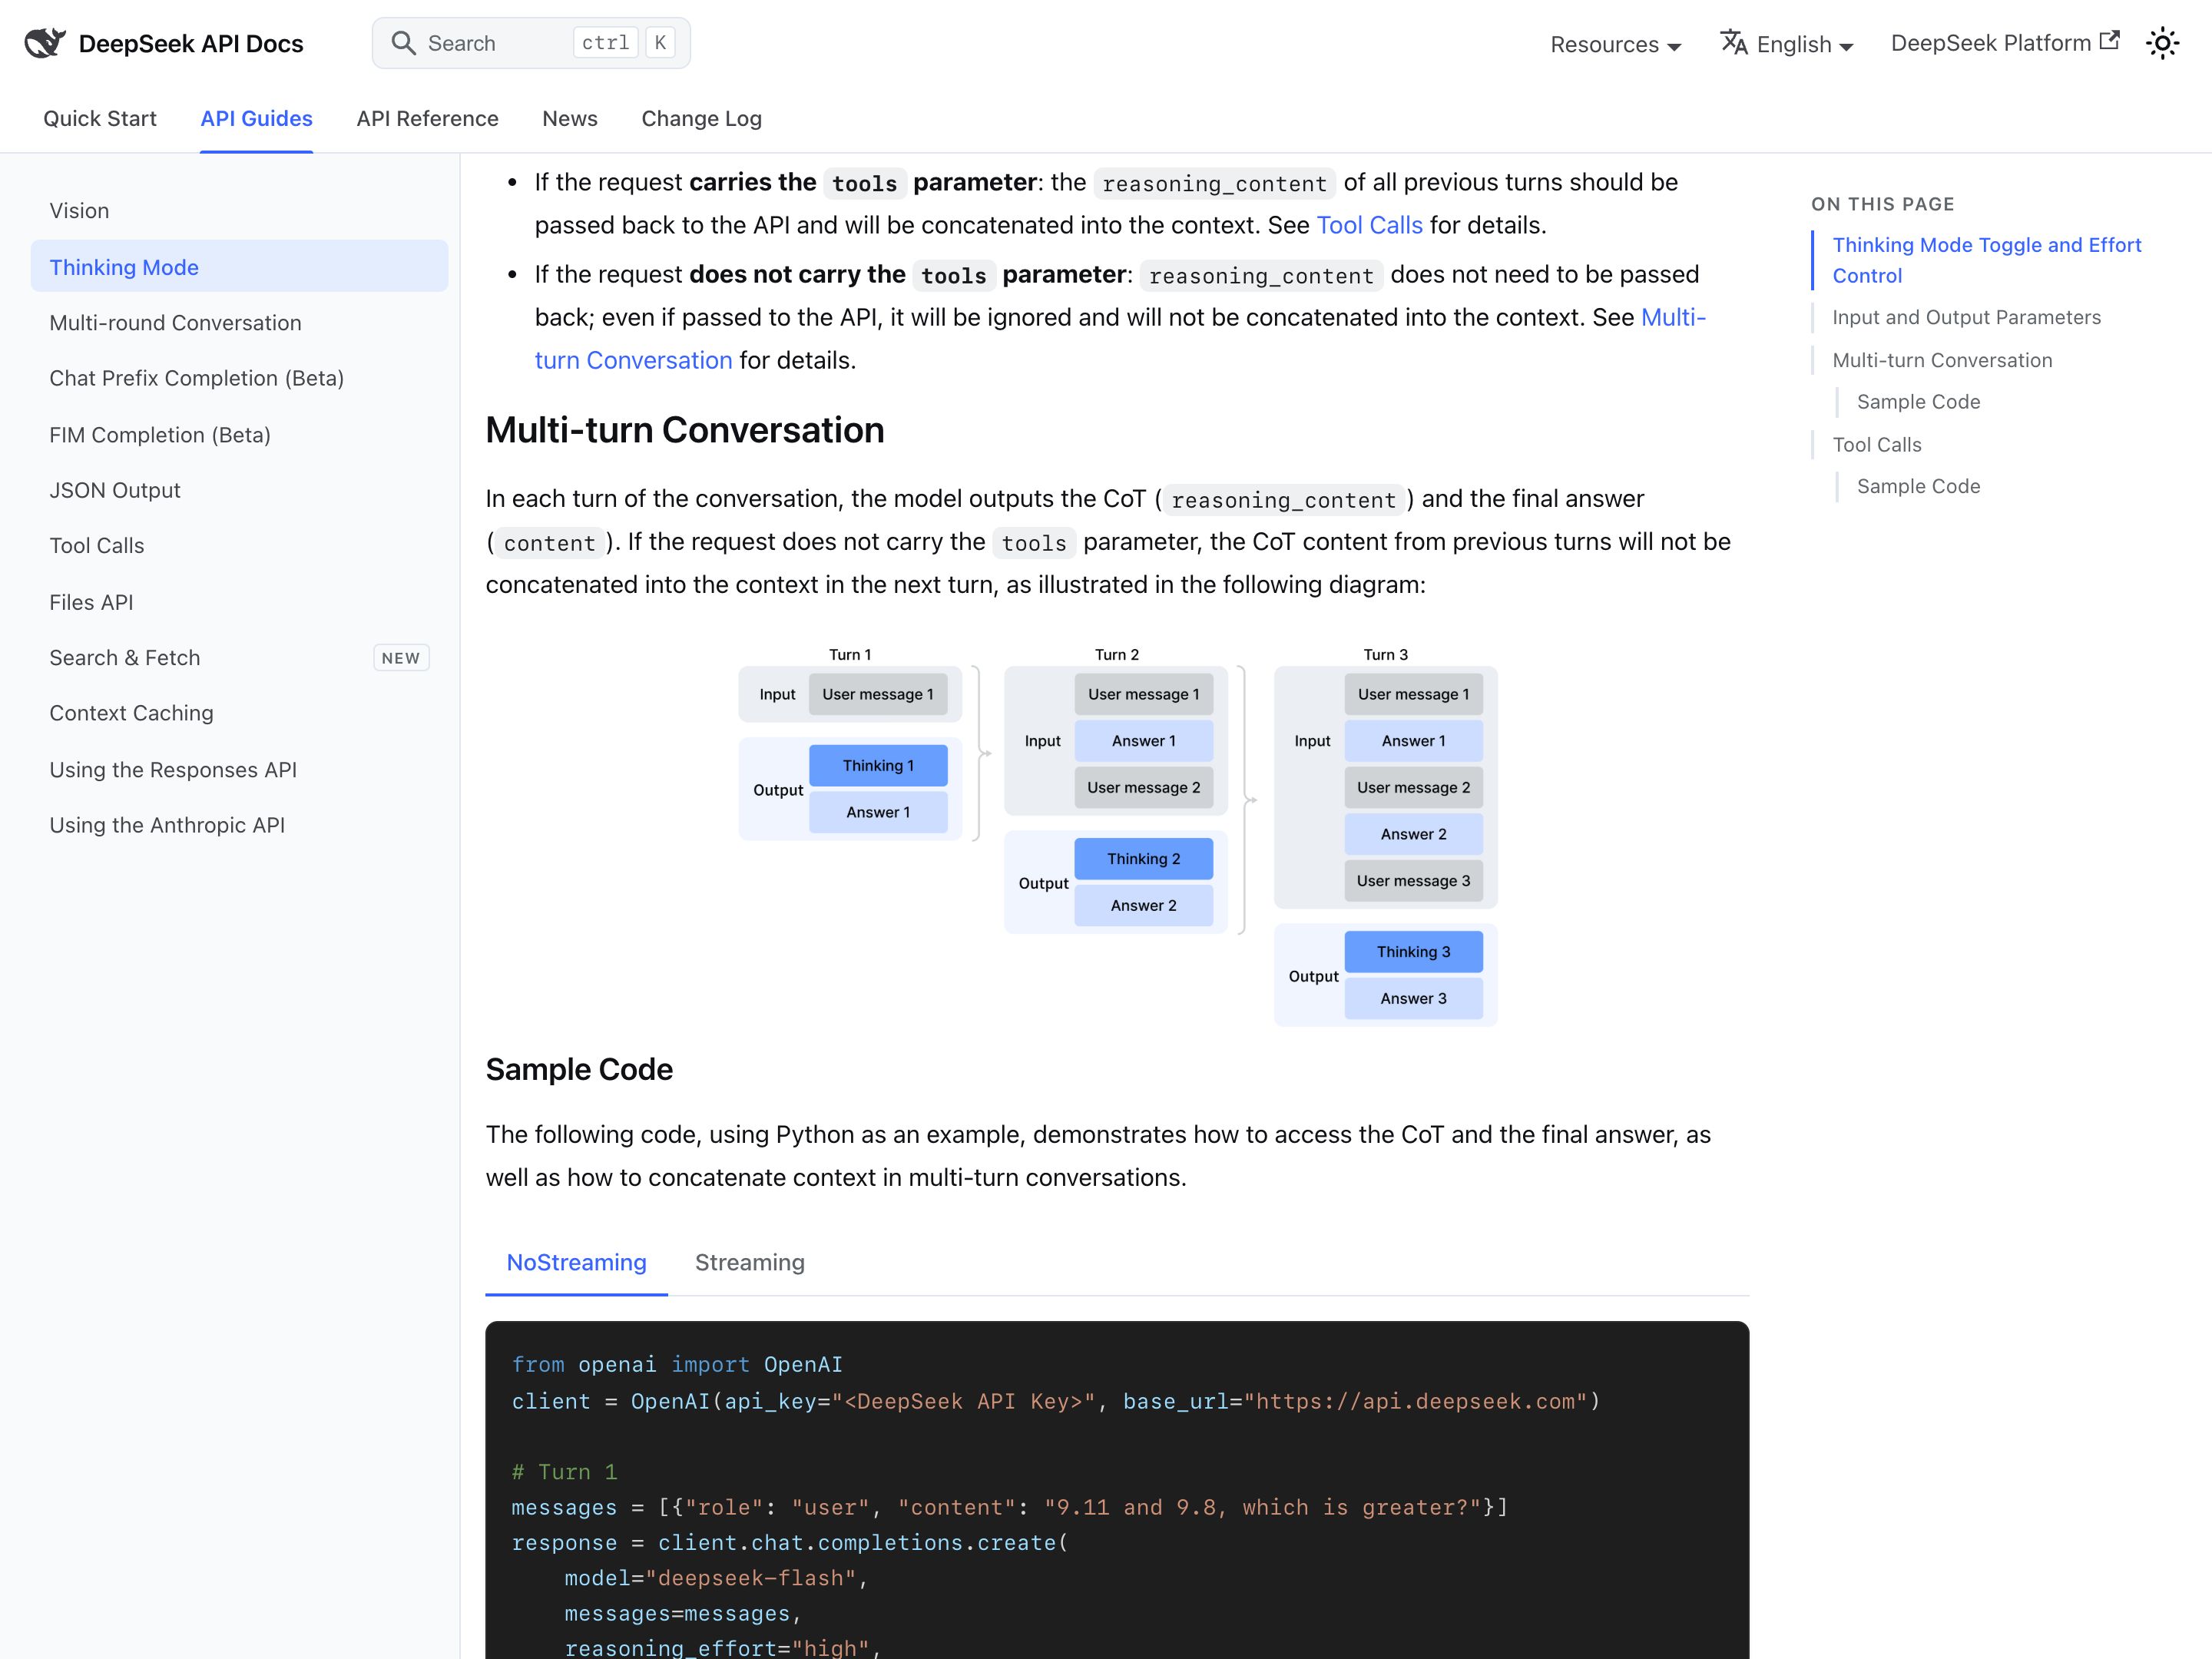Screen dimensions: 2212x1659
Task: Open Using the Responses API page
Action: click(x=239, y=769)
